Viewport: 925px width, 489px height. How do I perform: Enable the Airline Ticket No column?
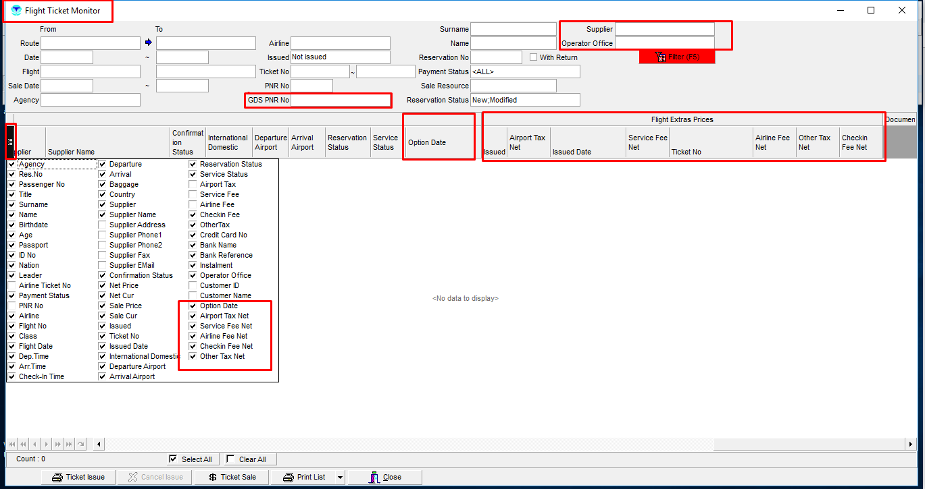point(11,285)
